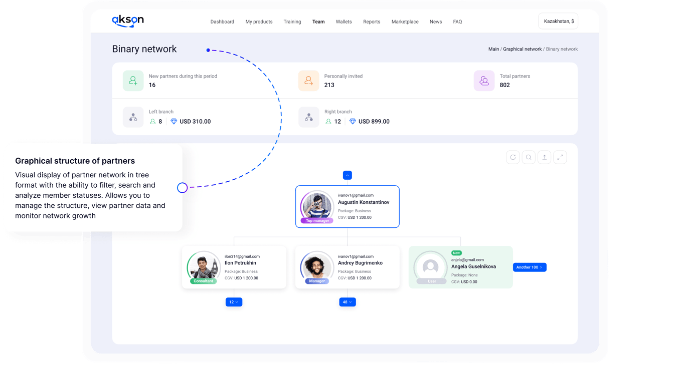The width and height of the screenshot is (685, 368).
Task: Click the anjela@gmail.com email
Action: pyautogui.click(x=467, y=260)
